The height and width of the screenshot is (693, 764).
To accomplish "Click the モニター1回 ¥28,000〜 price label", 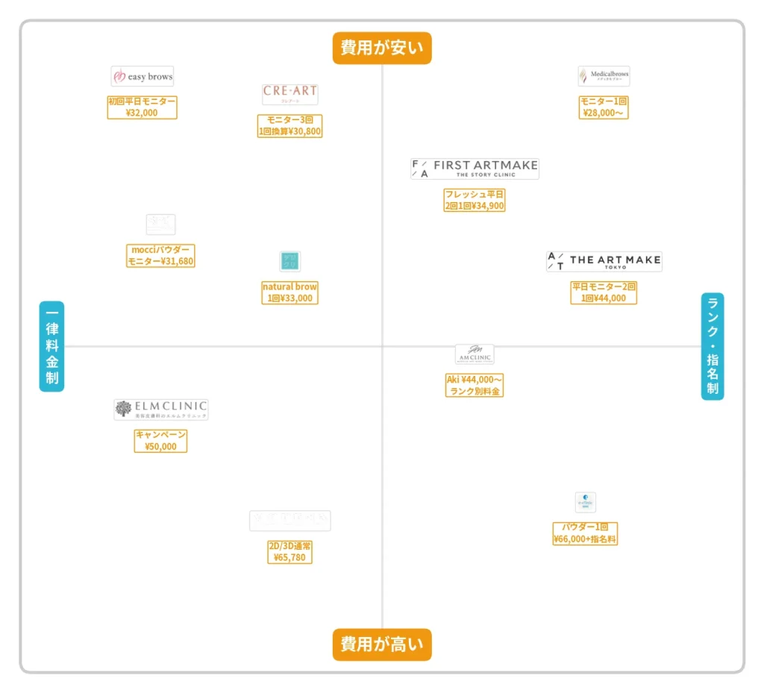I will point(604,107).
